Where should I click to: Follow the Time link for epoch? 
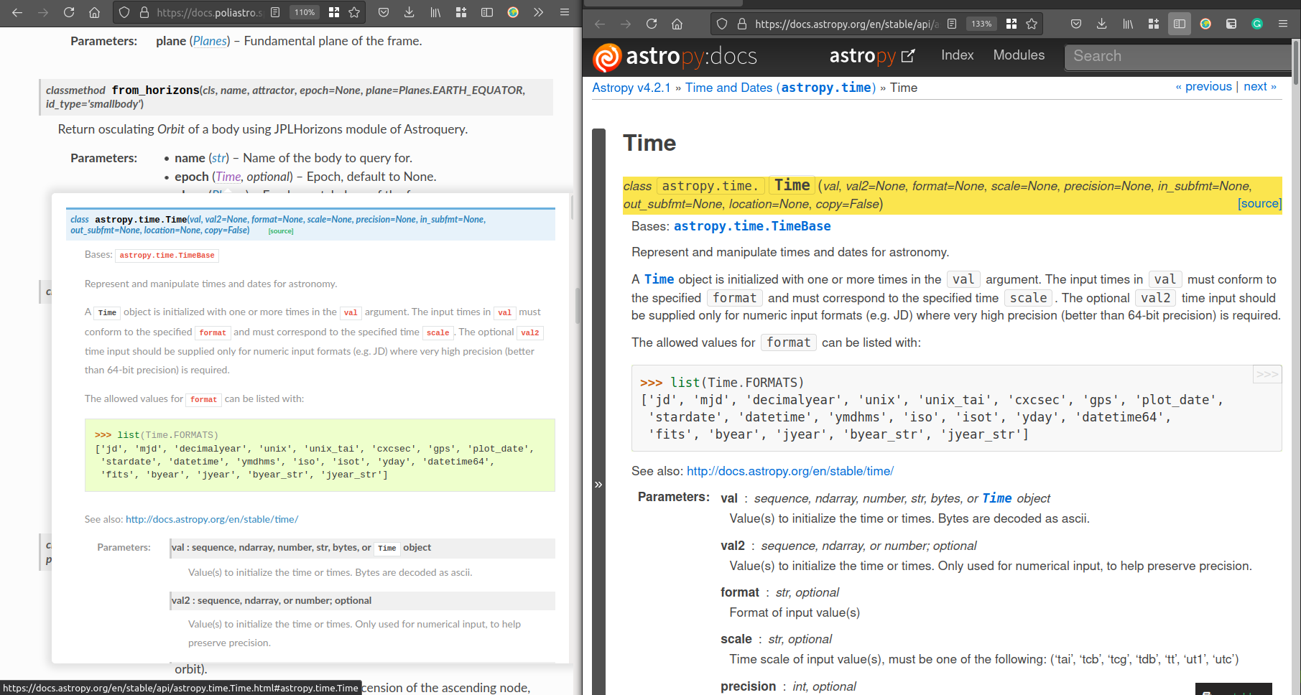point(228,177)
